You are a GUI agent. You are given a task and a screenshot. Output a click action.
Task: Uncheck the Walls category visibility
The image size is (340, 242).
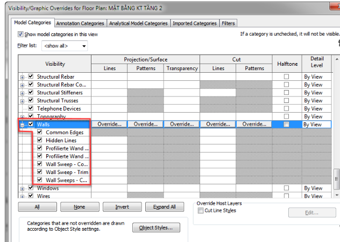pyautogui.click(x=31, y=124)
